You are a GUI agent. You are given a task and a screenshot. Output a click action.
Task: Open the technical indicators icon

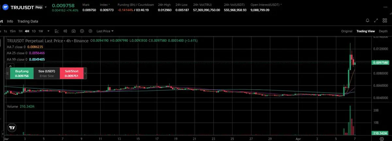57,31
